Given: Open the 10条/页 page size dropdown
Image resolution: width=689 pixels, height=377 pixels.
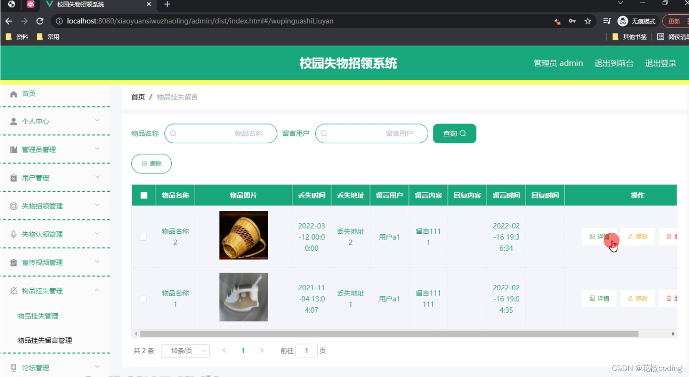Looking at the screenshot, I should pos(185,350).
